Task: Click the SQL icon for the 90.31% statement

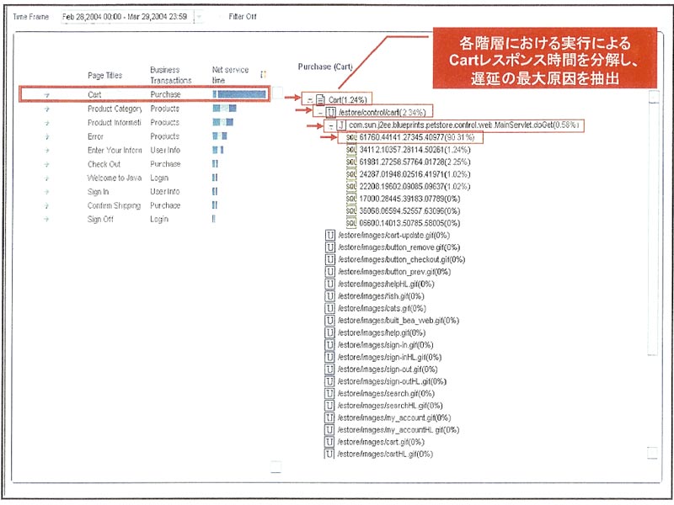Action: pyautogui.click(x=350, y=136)
